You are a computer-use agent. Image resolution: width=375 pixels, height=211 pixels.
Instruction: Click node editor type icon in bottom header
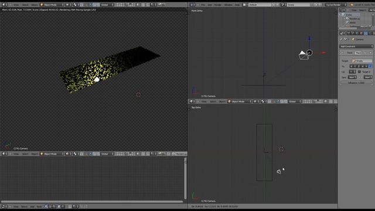(x=5, y=206)
